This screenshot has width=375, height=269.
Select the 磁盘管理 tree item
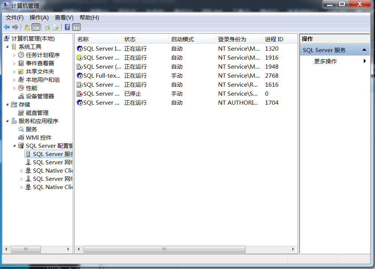click(x=37, y=113)
